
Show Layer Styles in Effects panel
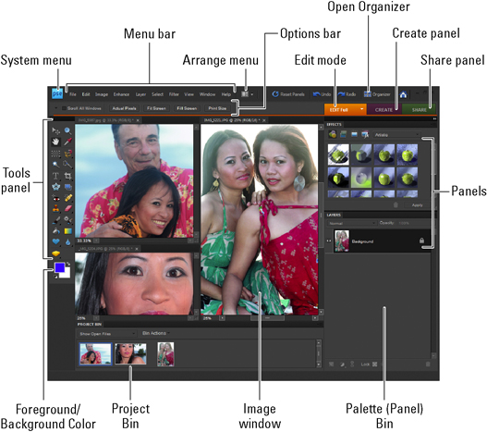tap(343, 134)
